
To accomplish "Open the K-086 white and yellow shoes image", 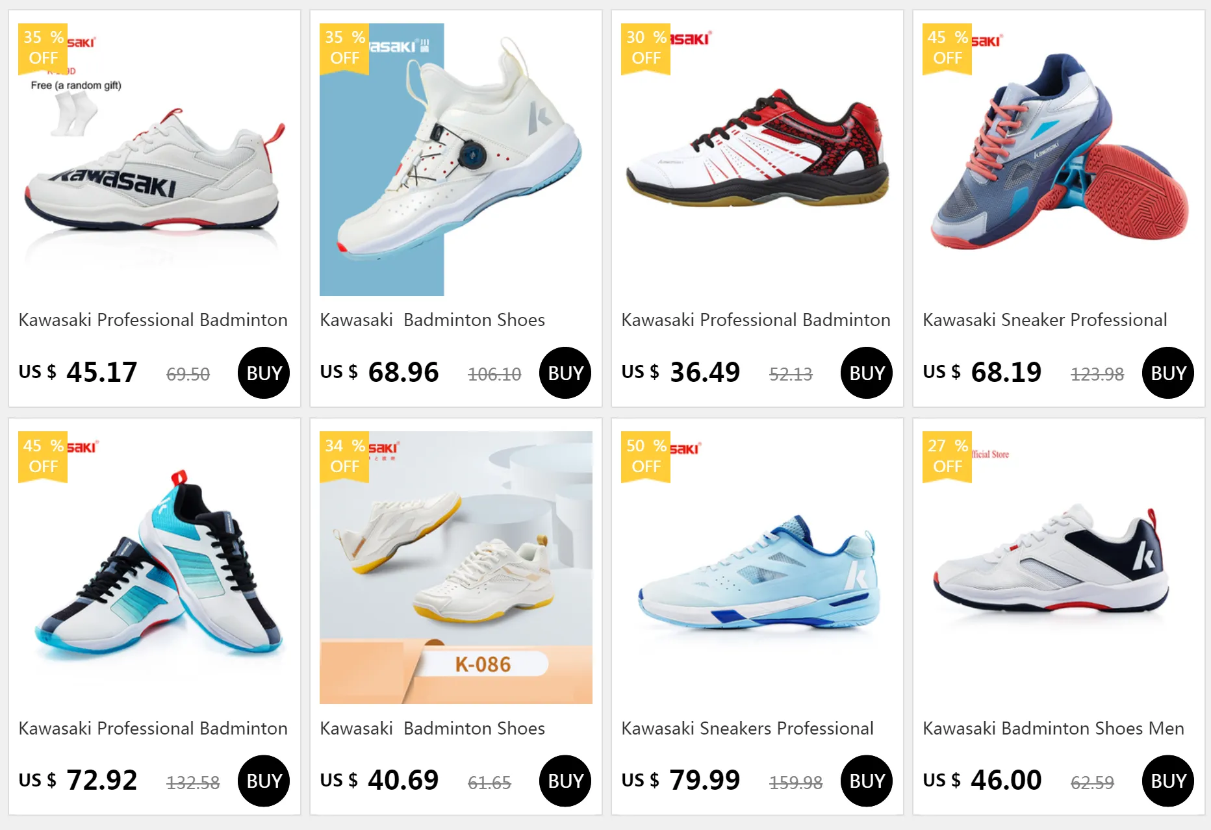I will coord(456,568).
